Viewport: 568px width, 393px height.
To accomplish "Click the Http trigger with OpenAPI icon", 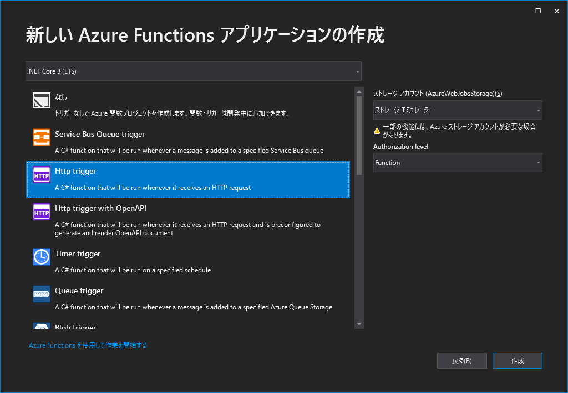I will [x=41, y=212].
